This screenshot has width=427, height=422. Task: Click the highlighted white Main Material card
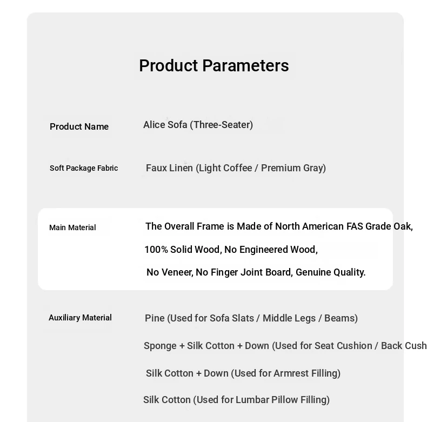click(x=215, y=249)
